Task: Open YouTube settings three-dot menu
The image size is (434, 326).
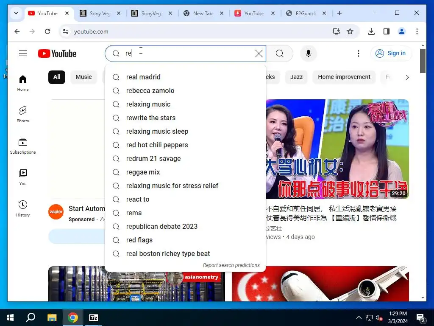Action: [359, 53]
